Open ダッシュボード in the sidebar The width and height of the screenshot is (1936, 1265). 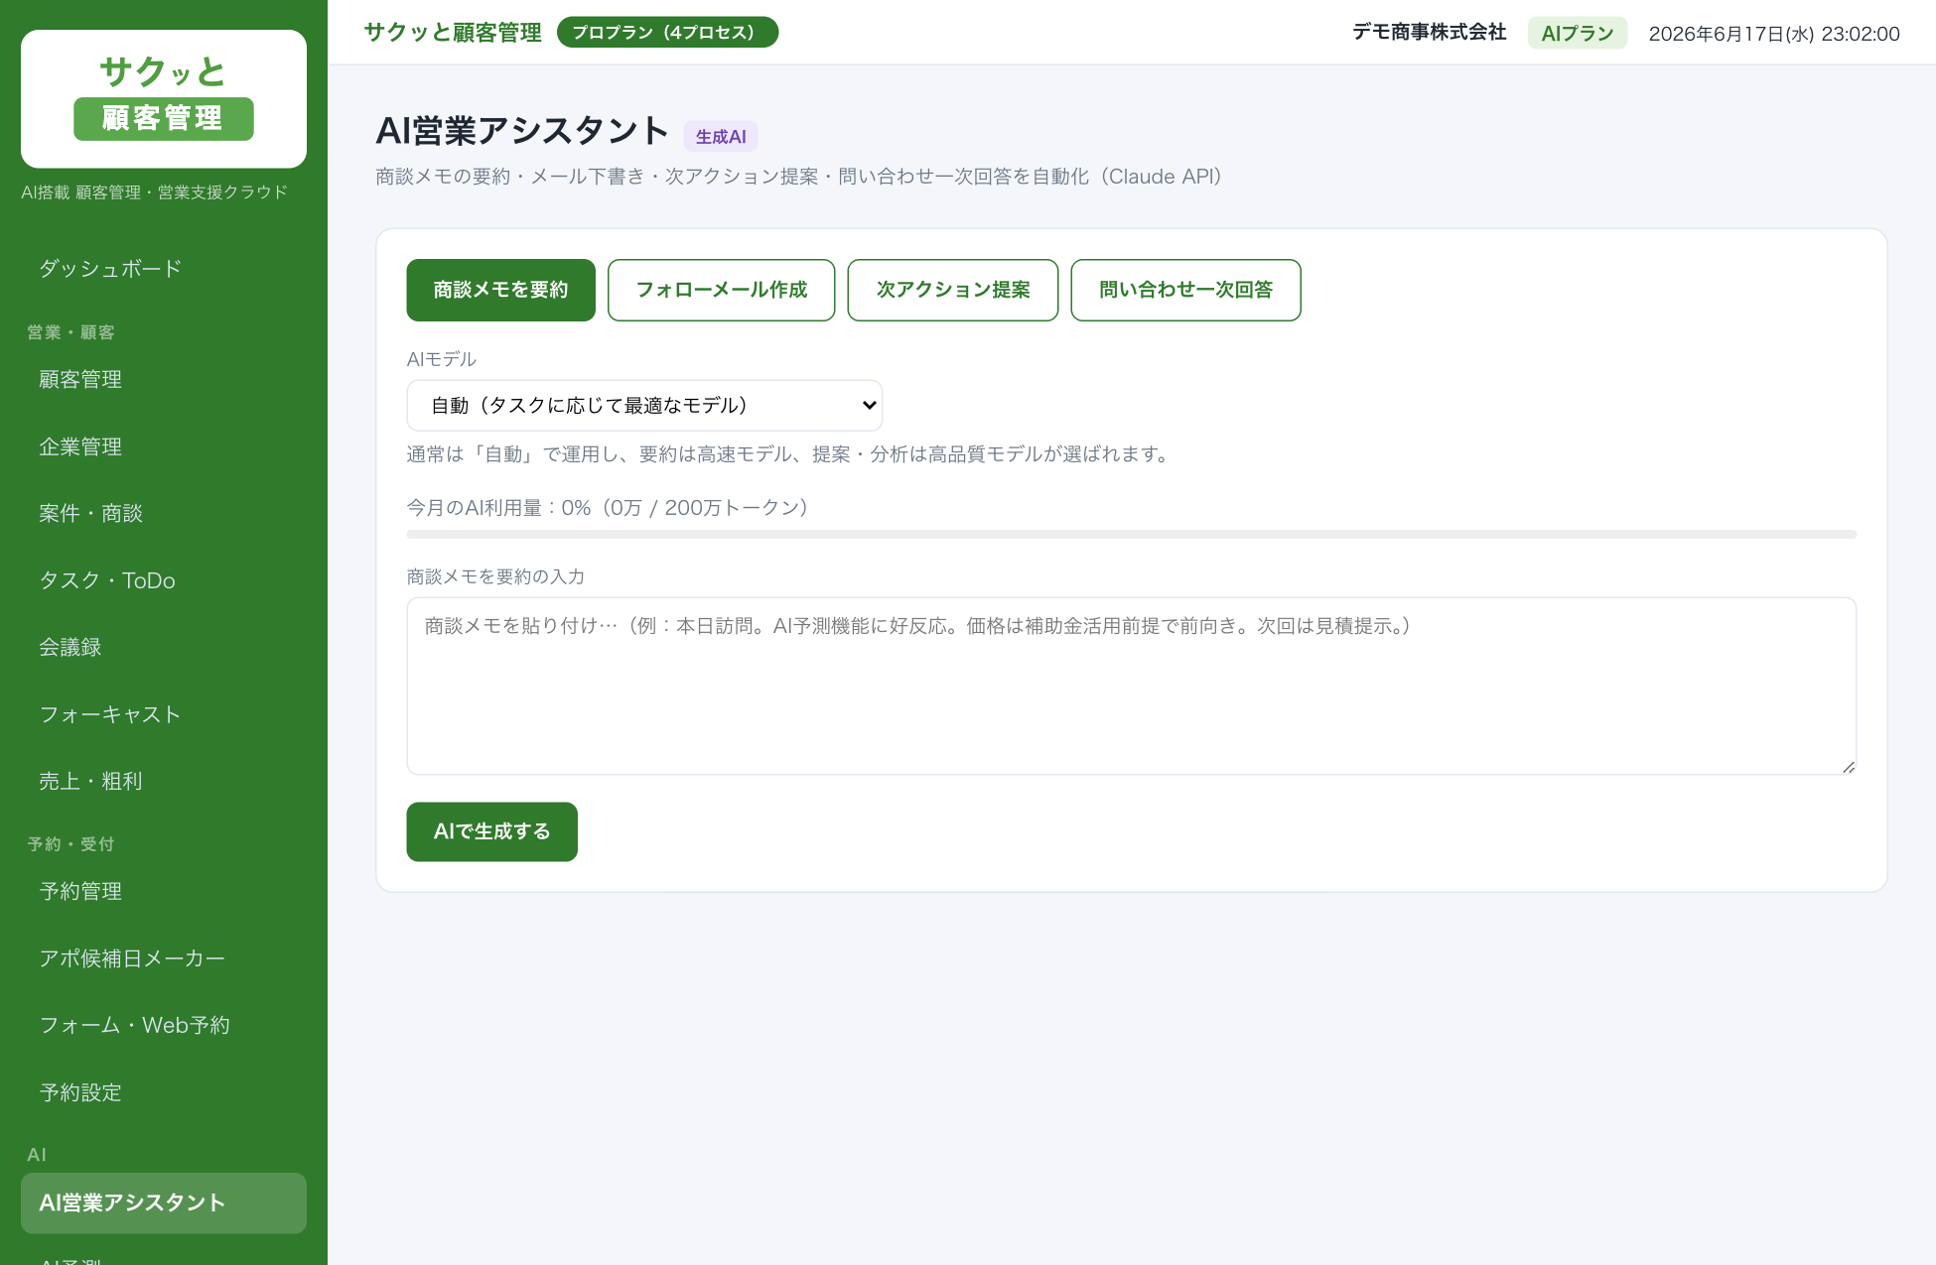coord(164,269)
